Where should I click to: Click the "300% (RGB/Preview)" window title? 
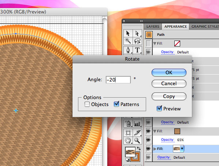click(x=23, y=12)
